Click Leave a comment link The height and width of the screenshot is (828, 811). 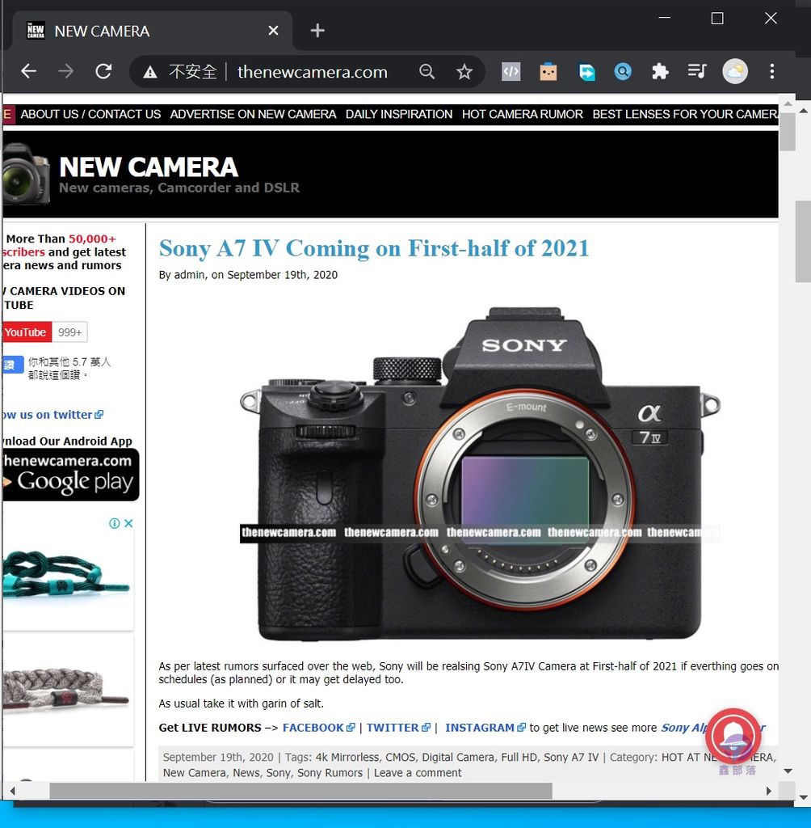(418, 773)
